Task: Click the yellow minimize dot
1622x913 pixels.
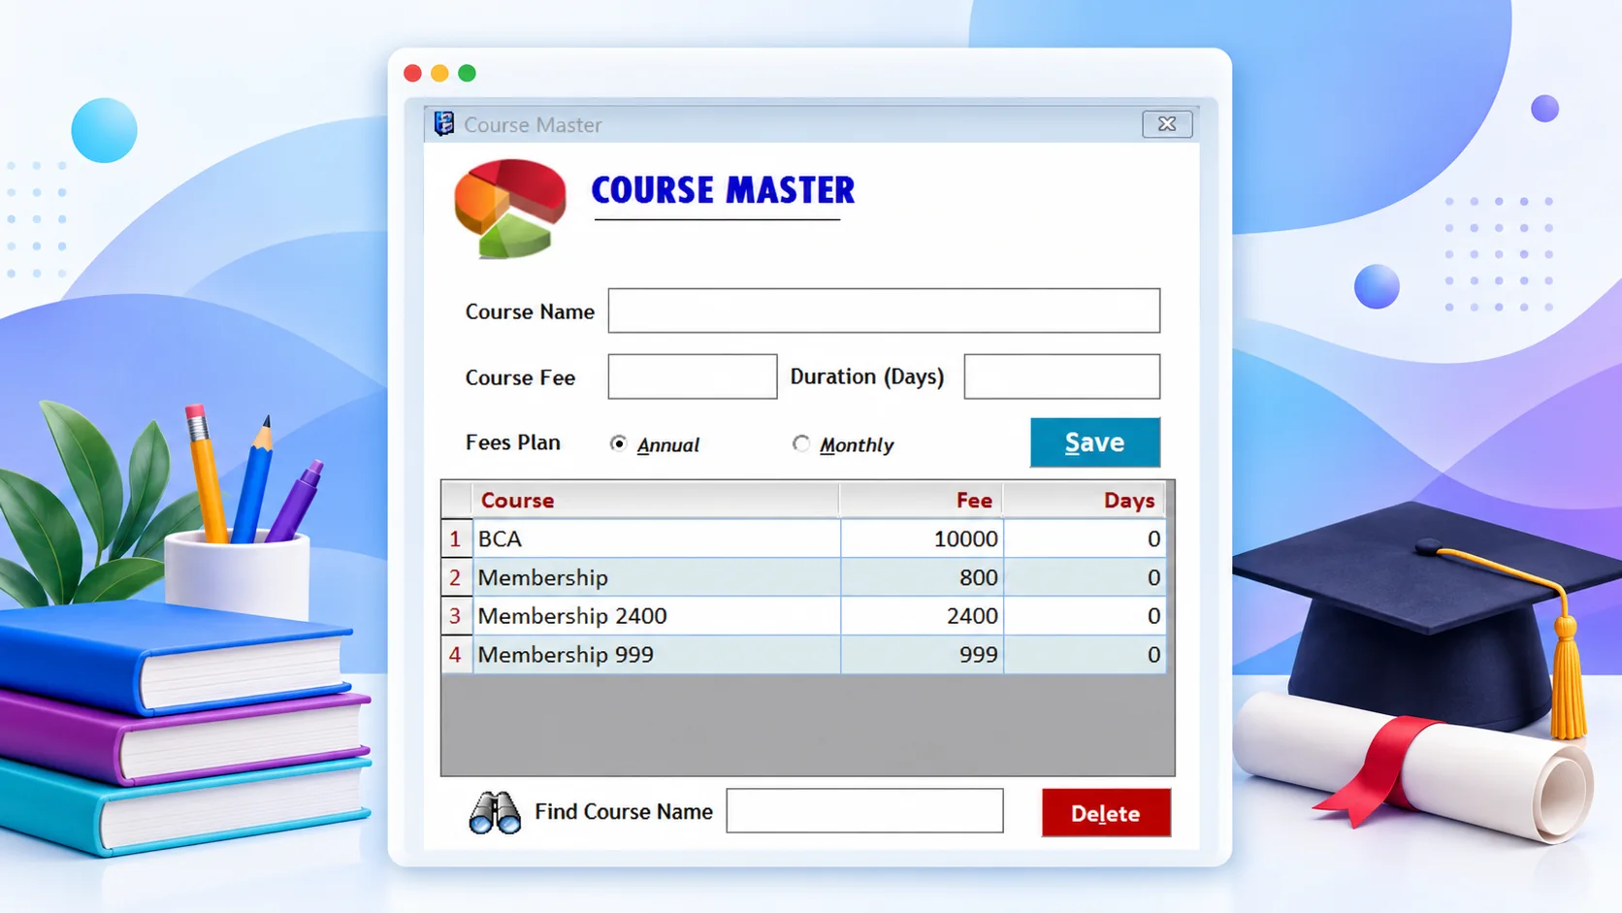Action: [439, 73]
